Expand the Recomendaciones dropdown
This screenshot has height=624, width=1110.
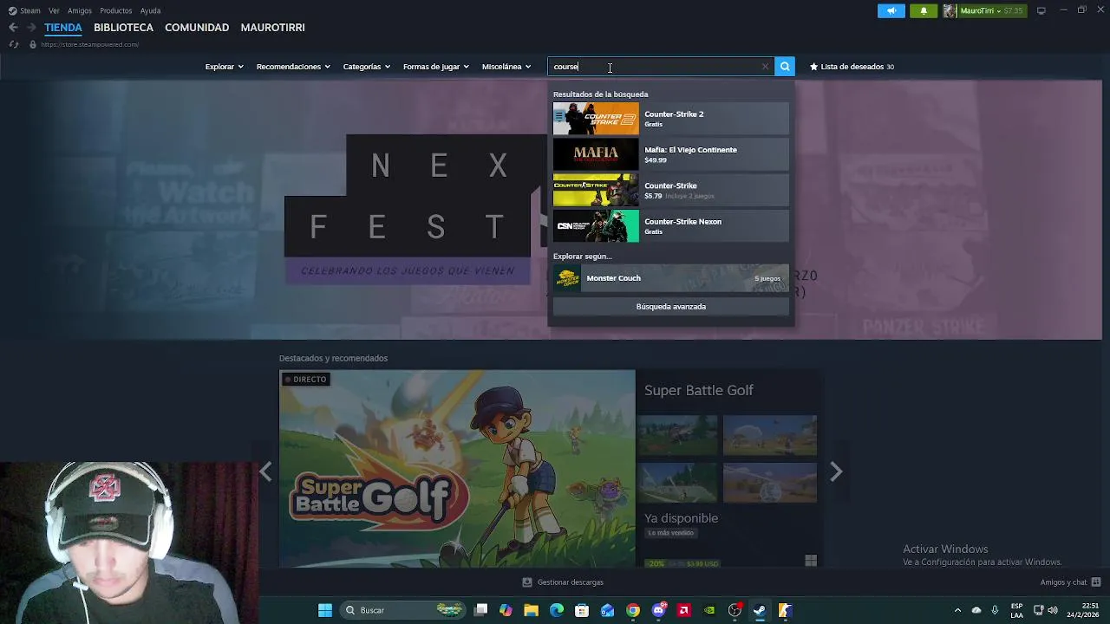(293, 67)
